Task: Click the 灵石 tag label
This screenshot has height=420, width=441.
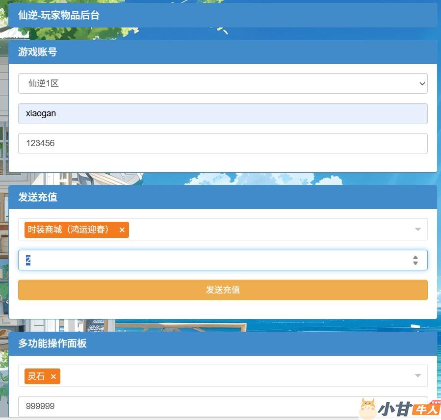Action: point(36,376)
